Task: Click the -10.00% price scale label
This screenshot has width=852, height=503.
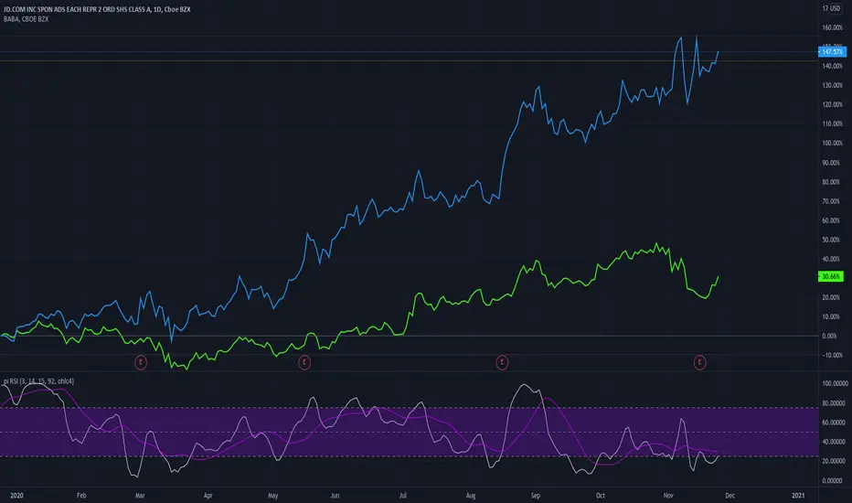Action: click(x=833, y=355)
